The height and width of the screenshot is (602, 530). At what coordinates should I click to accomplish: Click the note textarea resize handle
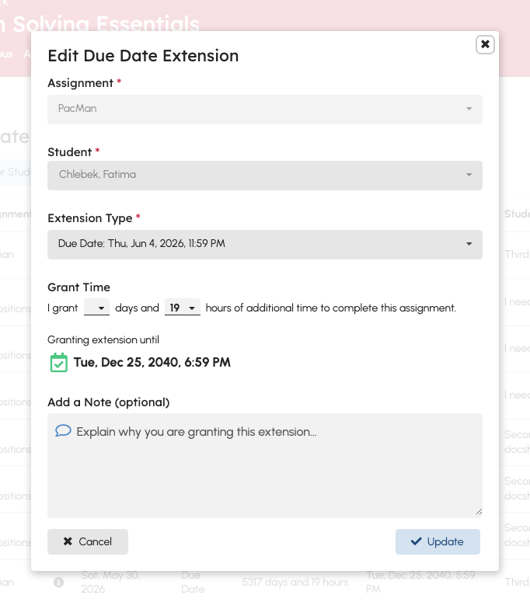click(x=479, y=511)
